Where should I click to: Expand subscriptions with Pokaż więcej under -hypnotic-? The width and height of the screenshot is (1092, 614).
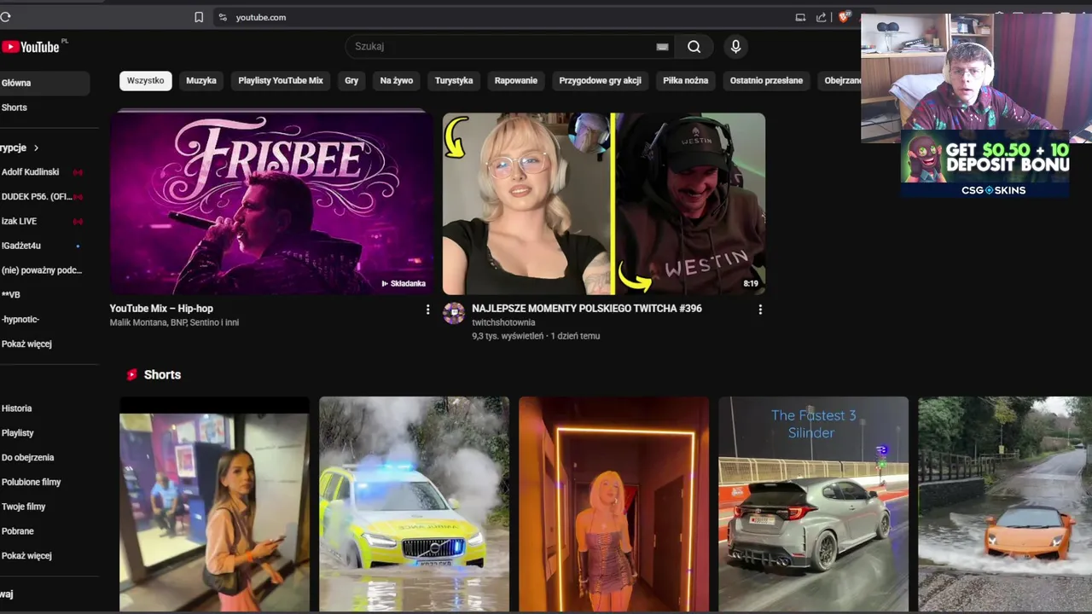(26, 344)
